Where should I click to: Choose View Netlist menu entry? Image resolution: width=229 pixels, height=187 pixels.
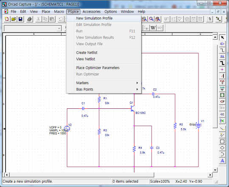point(104,59)
